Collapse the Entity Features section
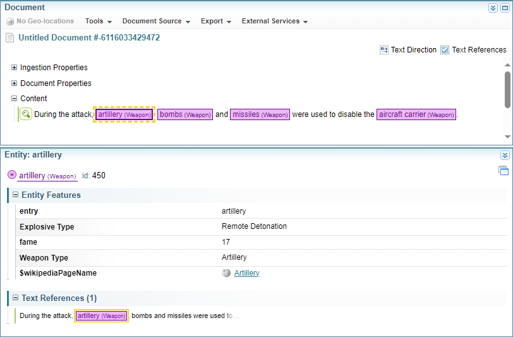This screenshot has height=337, width=513. pyautogui.click(x=16, y=195)
